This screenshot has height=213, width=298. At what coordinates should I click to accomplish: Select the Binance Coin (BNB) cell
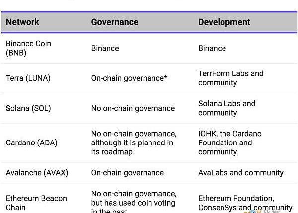click(x=28, y=48)
